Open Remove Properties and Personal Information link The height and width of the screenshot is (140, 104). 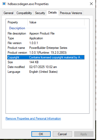coord(33,118)
